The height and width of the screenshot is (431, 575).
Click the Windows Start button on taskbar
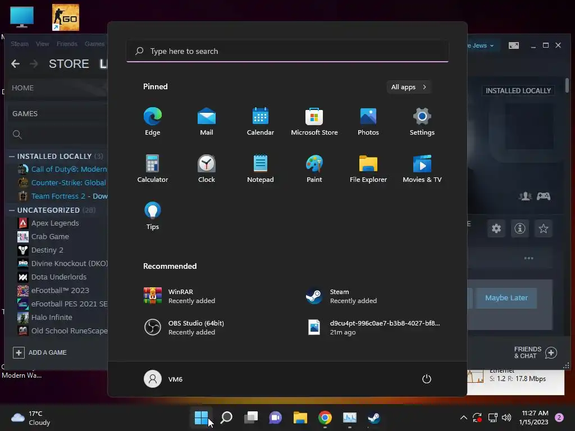pyautogui.click(x=202, y=418)
